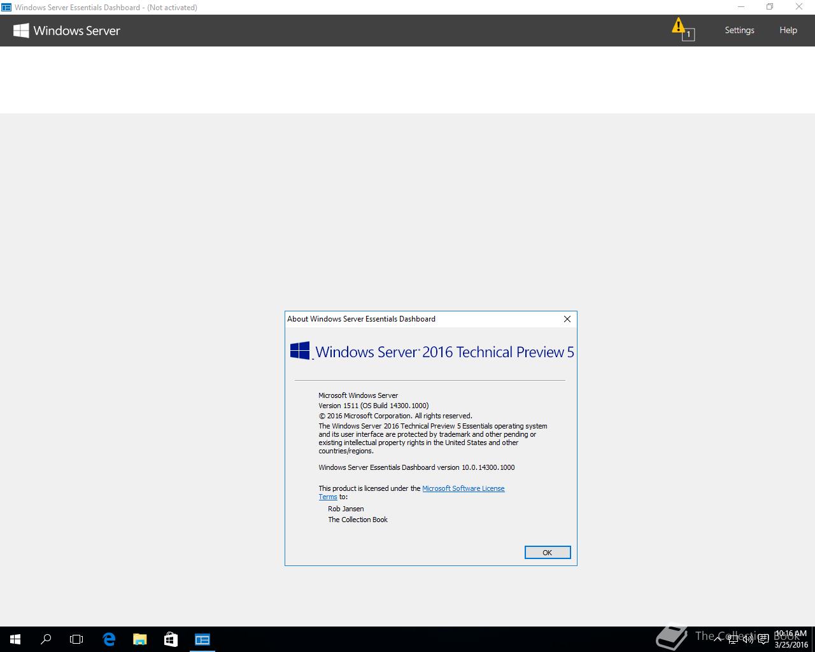This screenshot has height=652, width=815.
Task: Close the Essentials Dashboard window
Action: click(799, 7)
